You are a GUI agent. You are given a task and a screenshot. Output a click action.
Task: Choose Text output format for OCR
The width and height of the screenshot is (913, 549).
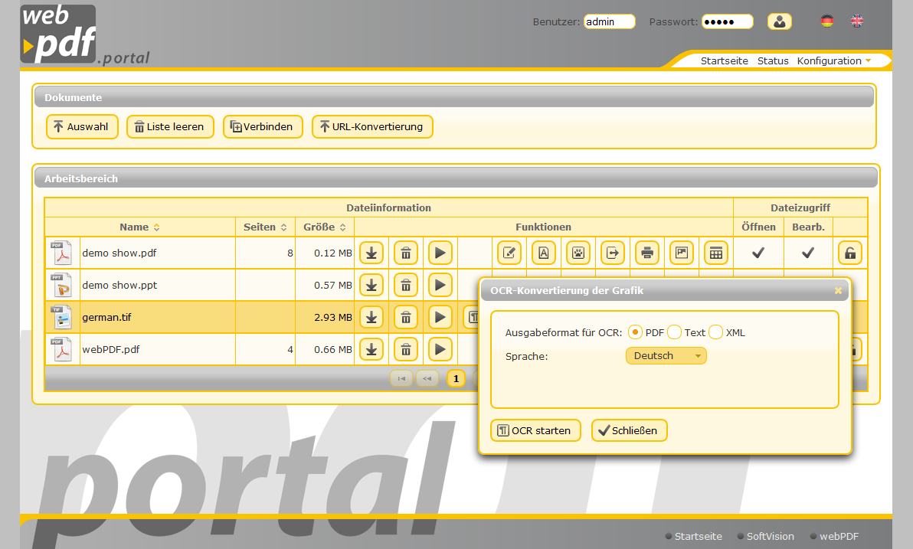tap(674, 332)
